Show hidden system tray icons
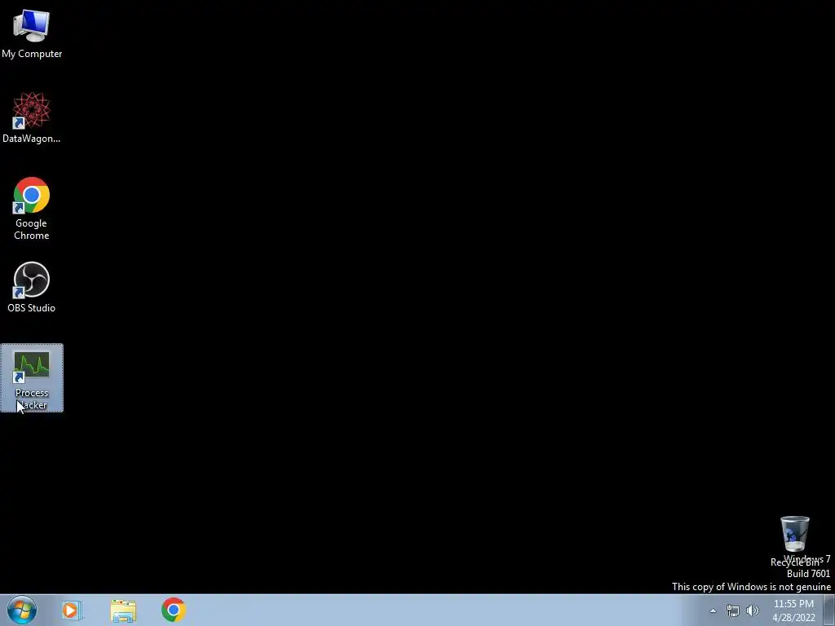Viewport: 835px width, 626px height. 713,611
